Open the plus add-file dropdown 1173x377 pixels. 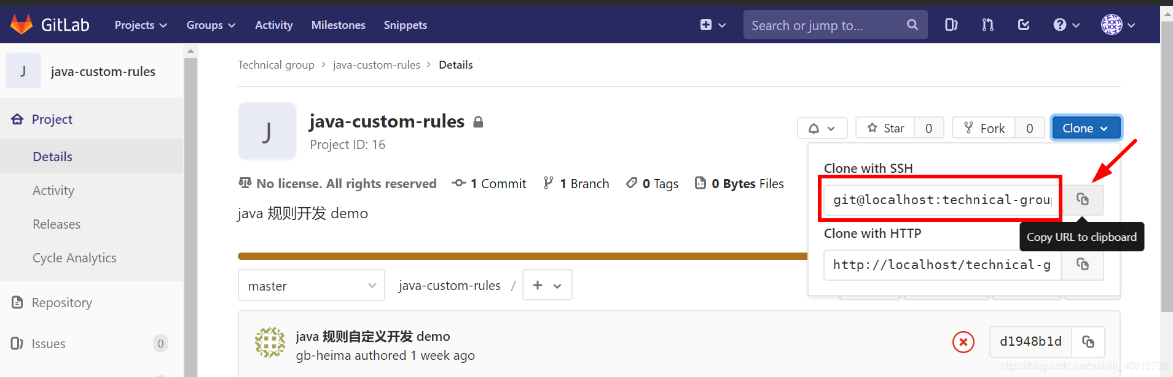pos(547,285)
